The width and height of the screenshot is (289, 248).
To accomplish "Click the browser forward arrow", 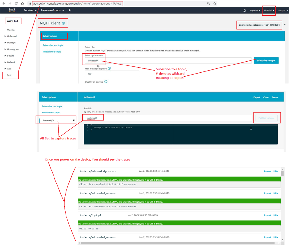I will pos(10,3).
